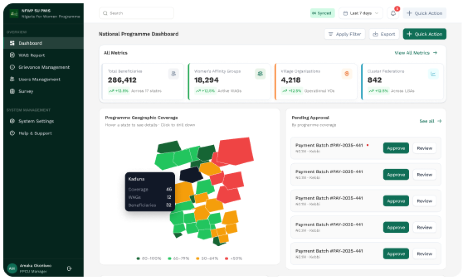This screenshot has height=280, width=463.
Task: Focus the Search field in the top bar
Action: pos(136,13)
